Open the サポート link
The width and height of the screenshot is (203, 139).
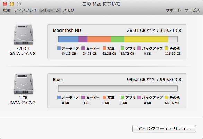(x=174, y=10)
